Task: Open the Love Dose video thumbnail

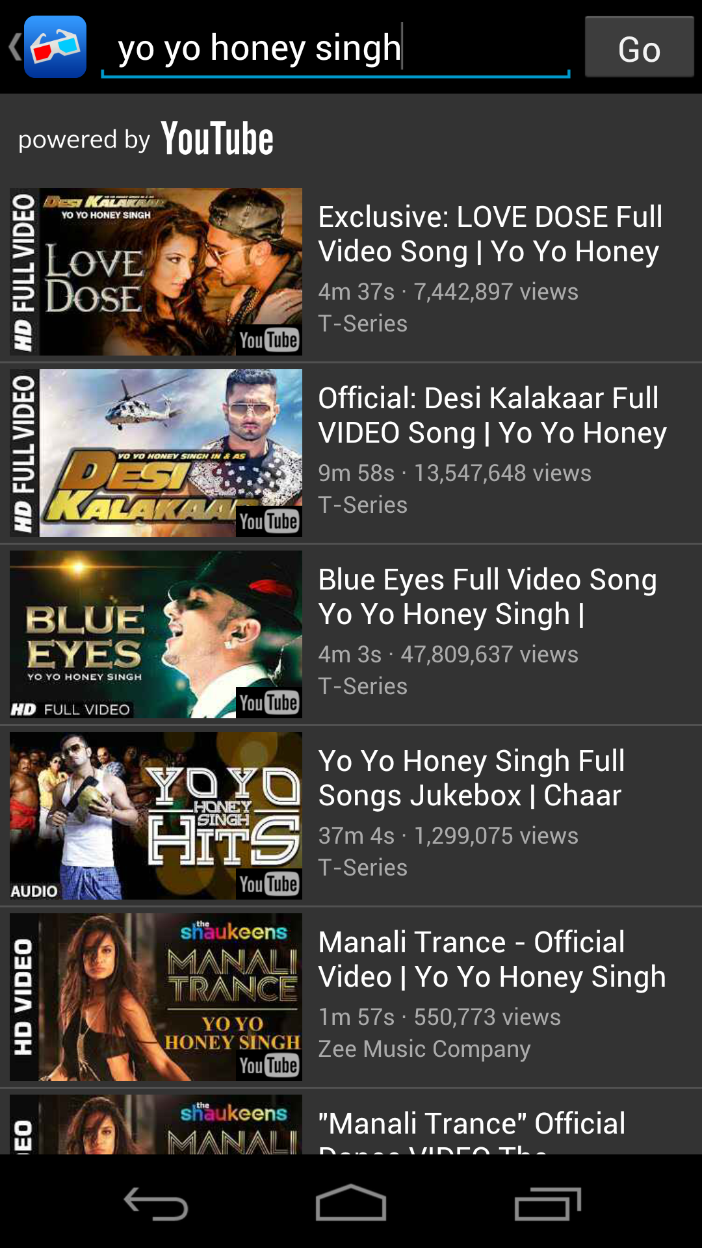Action: coord(156,272)
